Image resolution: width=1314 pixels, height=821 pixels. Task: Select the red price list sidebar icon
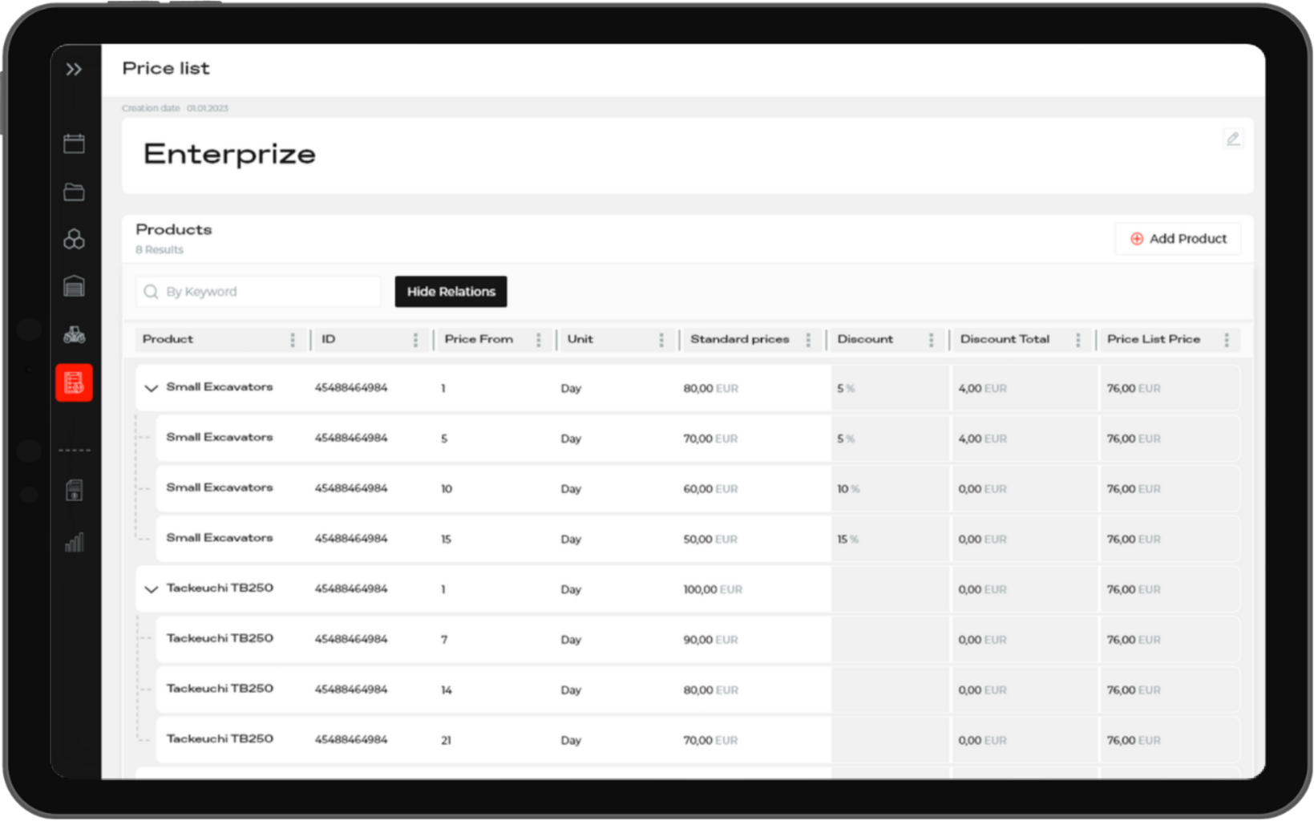pyautogui.click(x=74, y=383)
